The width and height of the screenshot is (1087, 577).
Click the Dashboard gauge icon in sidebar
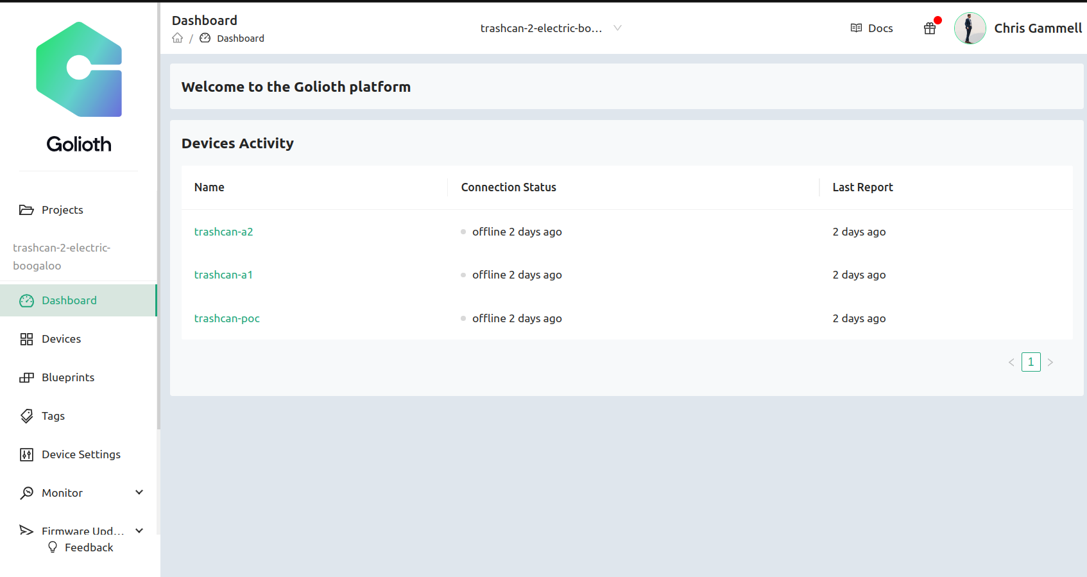(x=26, y=300)
